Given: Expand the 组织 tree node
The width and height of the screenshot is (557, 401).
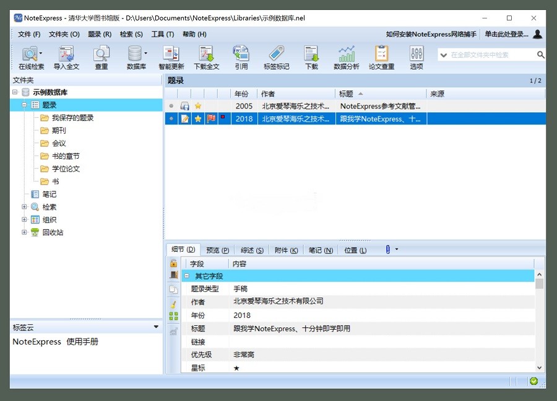Looking at the screenshot, I should pos(24,219).
